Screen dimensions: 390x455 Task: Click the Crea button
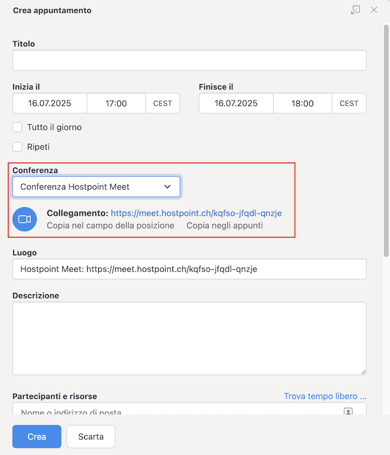tap(37, 437)
